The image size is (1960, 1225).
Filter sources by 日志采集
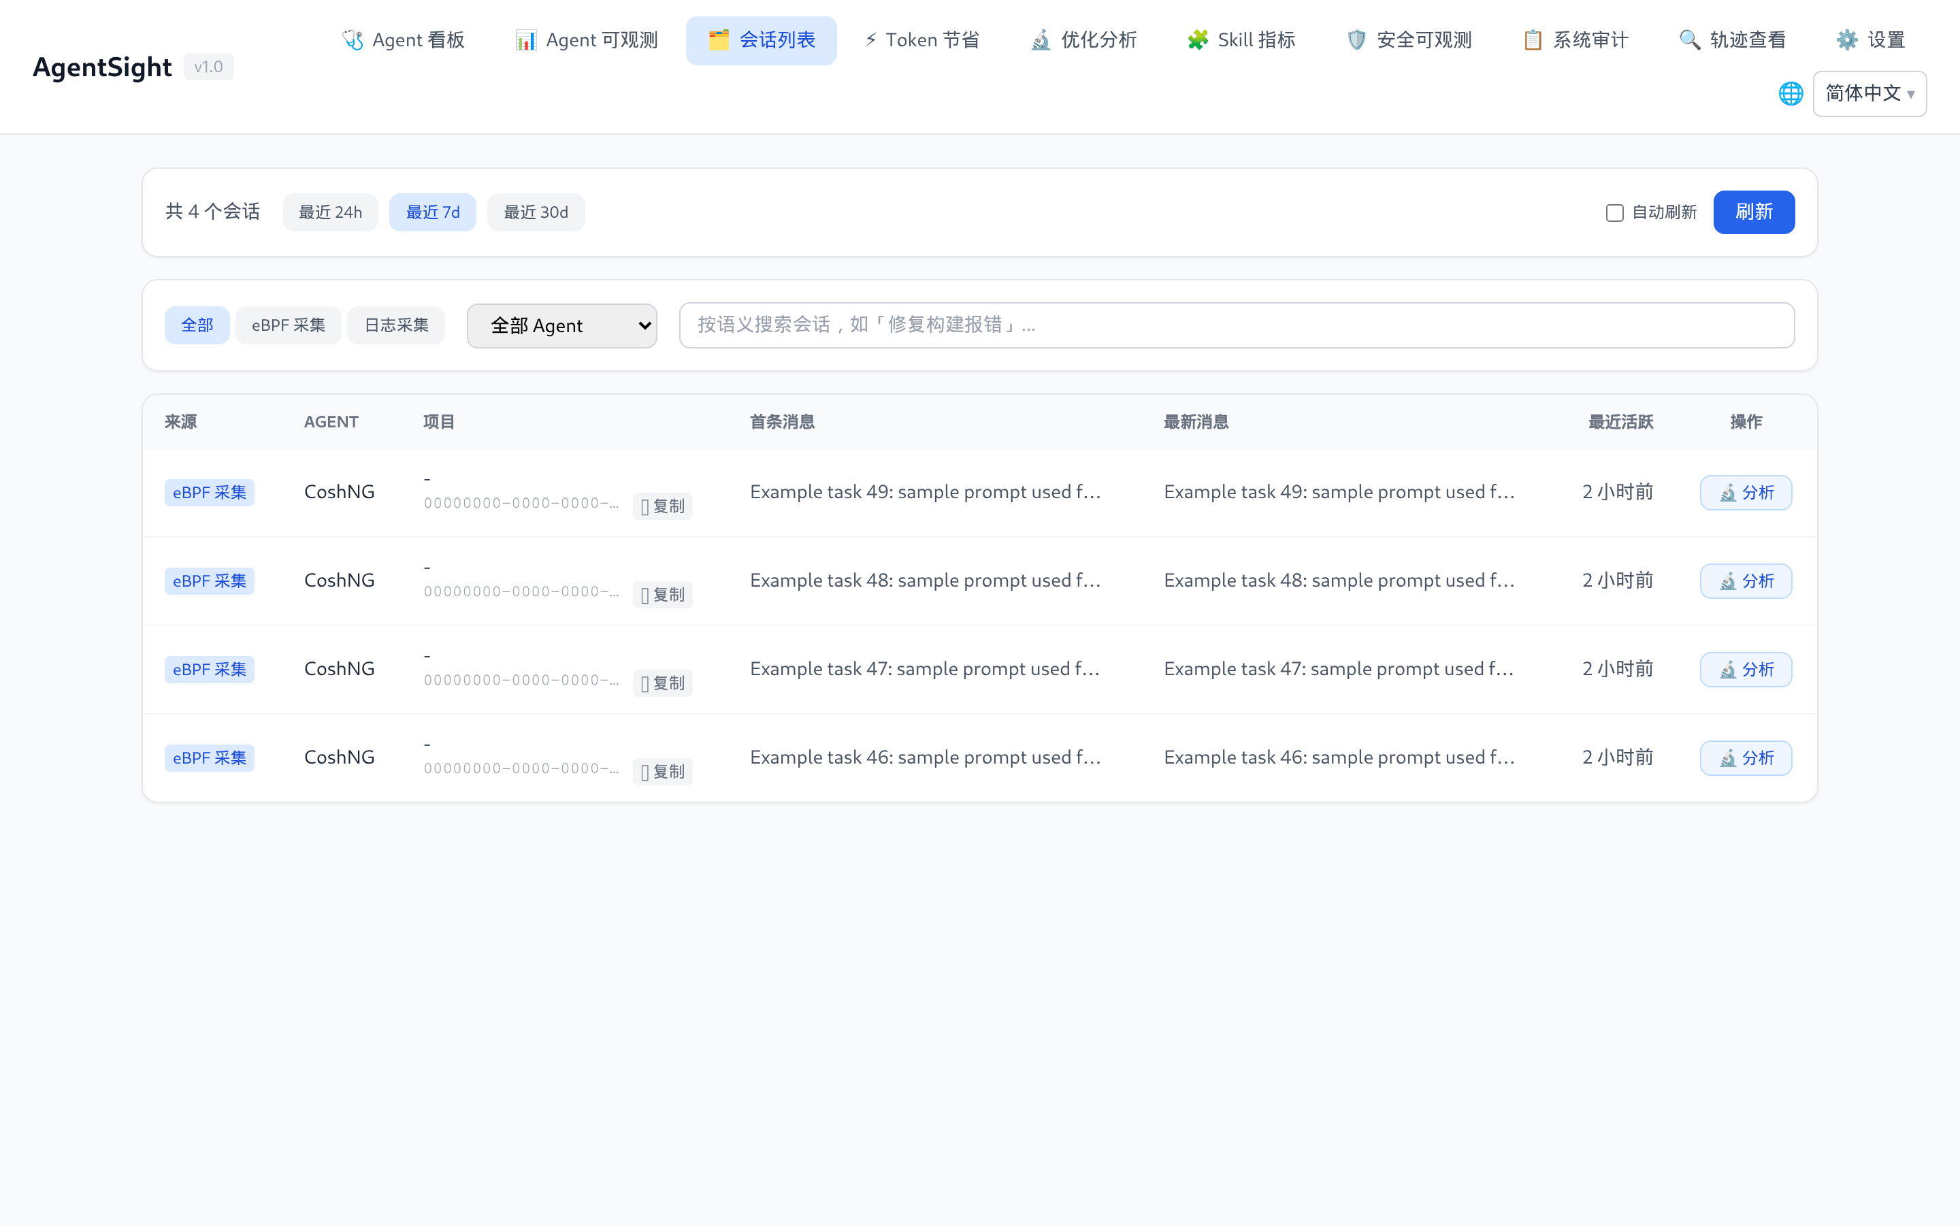click(x=396, y=325)
